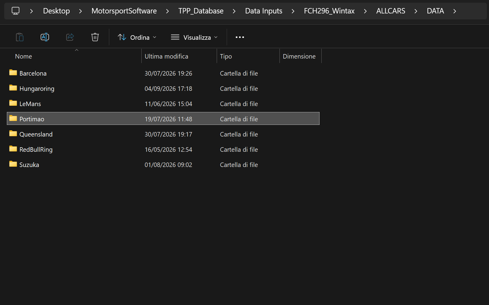
Task: Click the Paste clipboard icon
Action: pyautogui.click(x=20, y=37)
